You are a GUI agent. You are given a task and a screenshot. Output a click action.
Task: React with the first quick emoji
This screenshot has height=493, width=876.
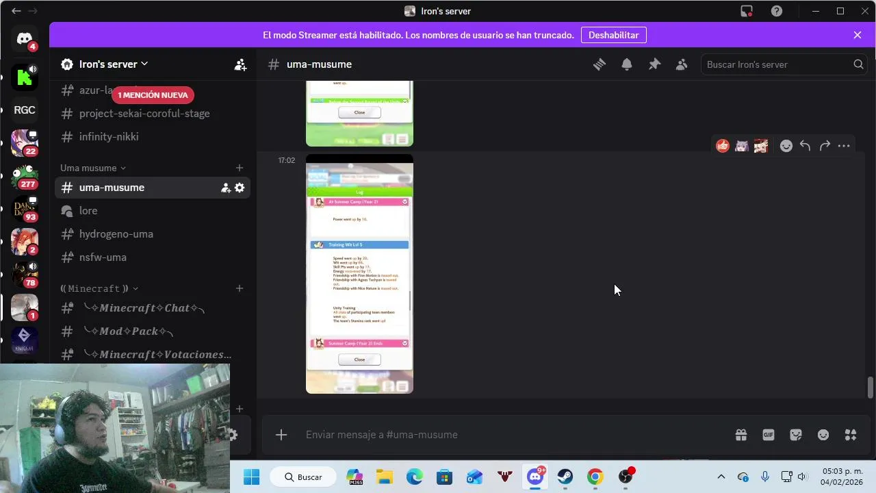coord(723,146)
